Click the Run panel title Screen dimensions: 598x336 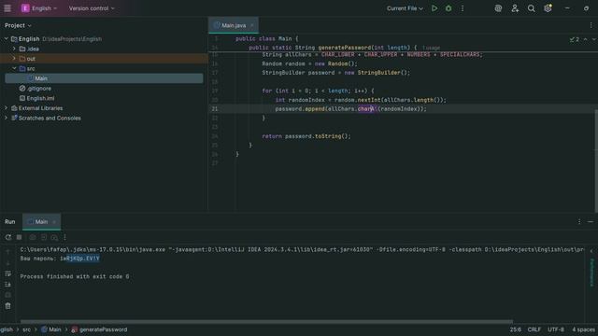click(x=10, y=222)
